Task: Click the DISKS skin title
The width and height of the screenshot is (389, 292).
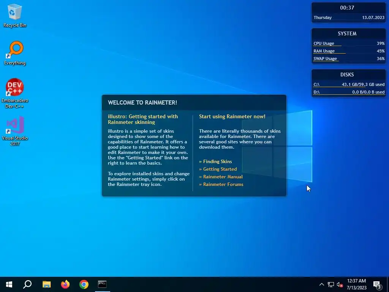Action: coord(347,75)
